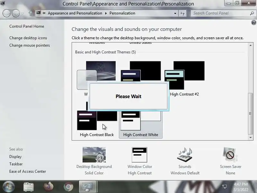Open Windows Explorer from the taskbar
257x193 pixels.
[29, 187]
